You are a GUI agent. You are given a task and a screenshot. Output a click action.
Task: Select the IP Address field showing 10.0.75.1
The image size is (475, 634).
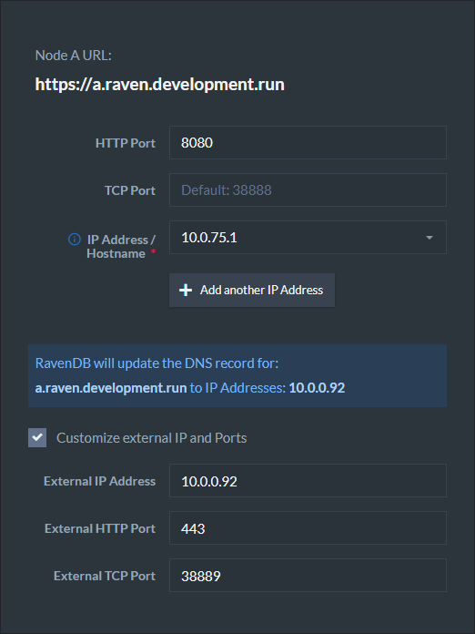pyautogui.click(x=308, y=238)
